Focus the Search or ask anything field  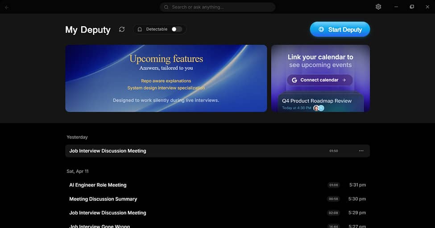point(218,7)
